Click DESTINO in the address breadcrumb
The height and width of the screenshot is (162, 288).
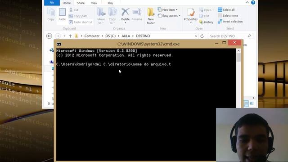143,36
